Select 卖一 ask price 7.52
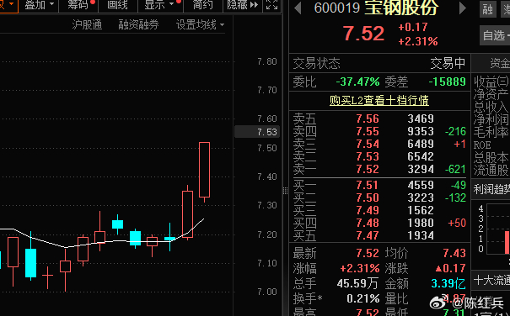The image size is (510, 316). (x=368, y=170)
